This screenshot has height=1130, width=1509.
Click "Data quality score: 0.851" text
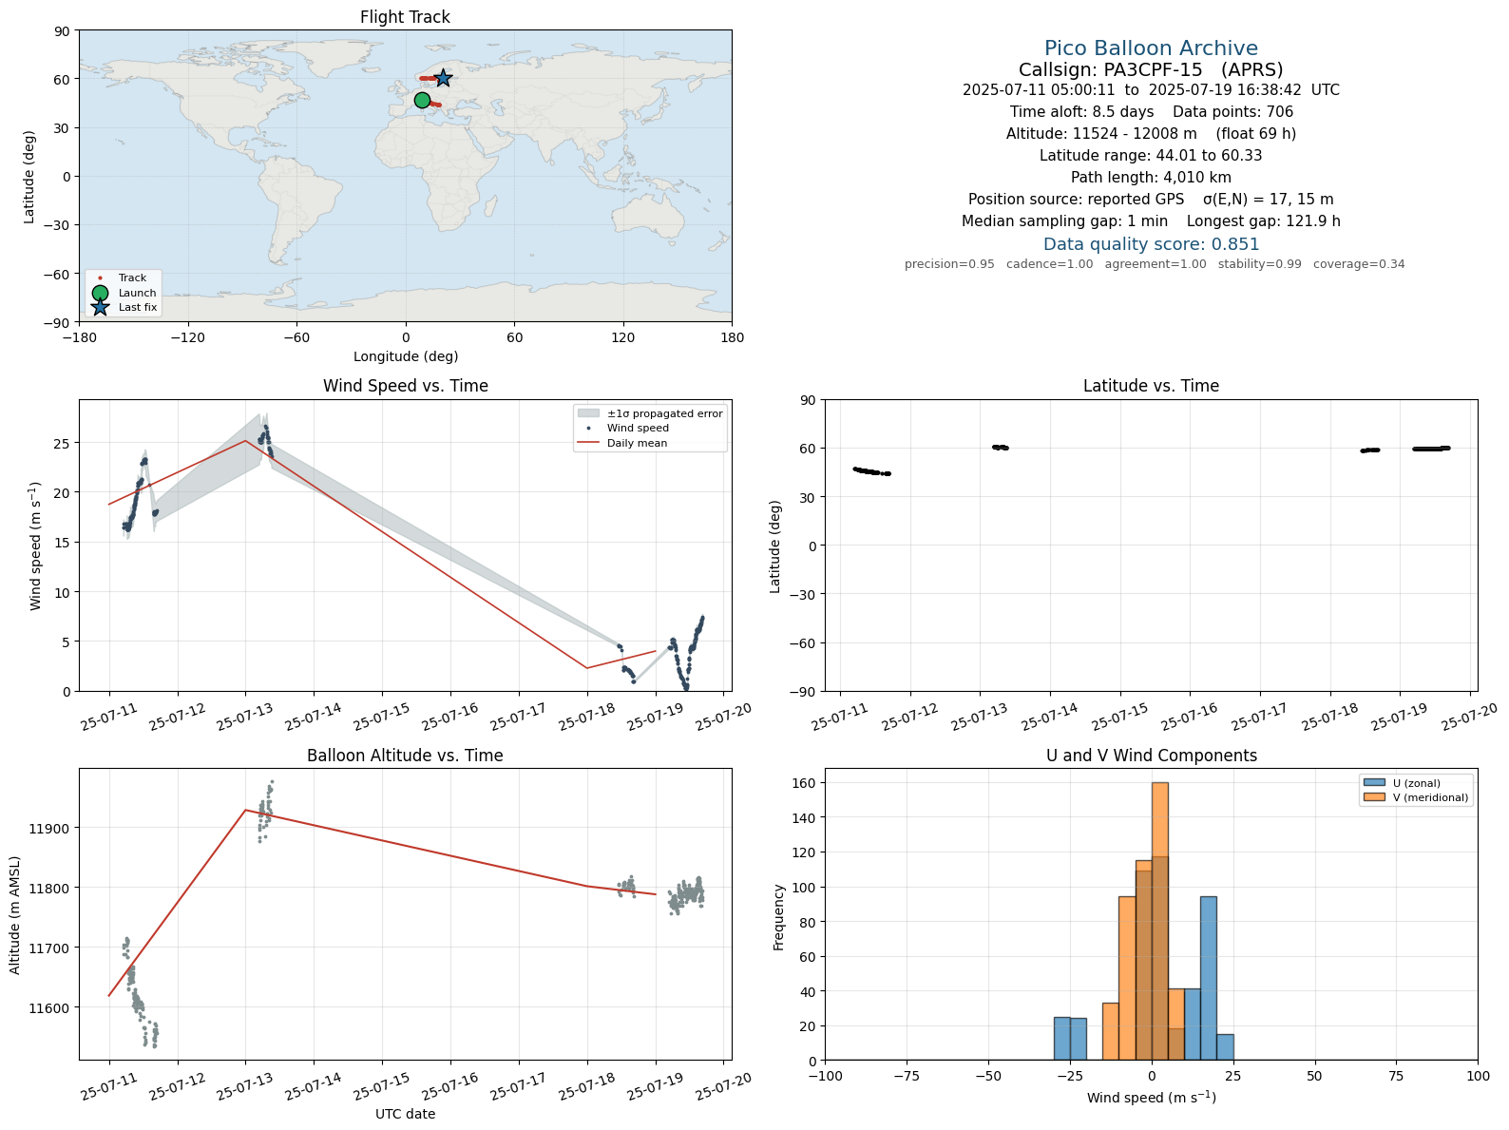click(1151, 244)
